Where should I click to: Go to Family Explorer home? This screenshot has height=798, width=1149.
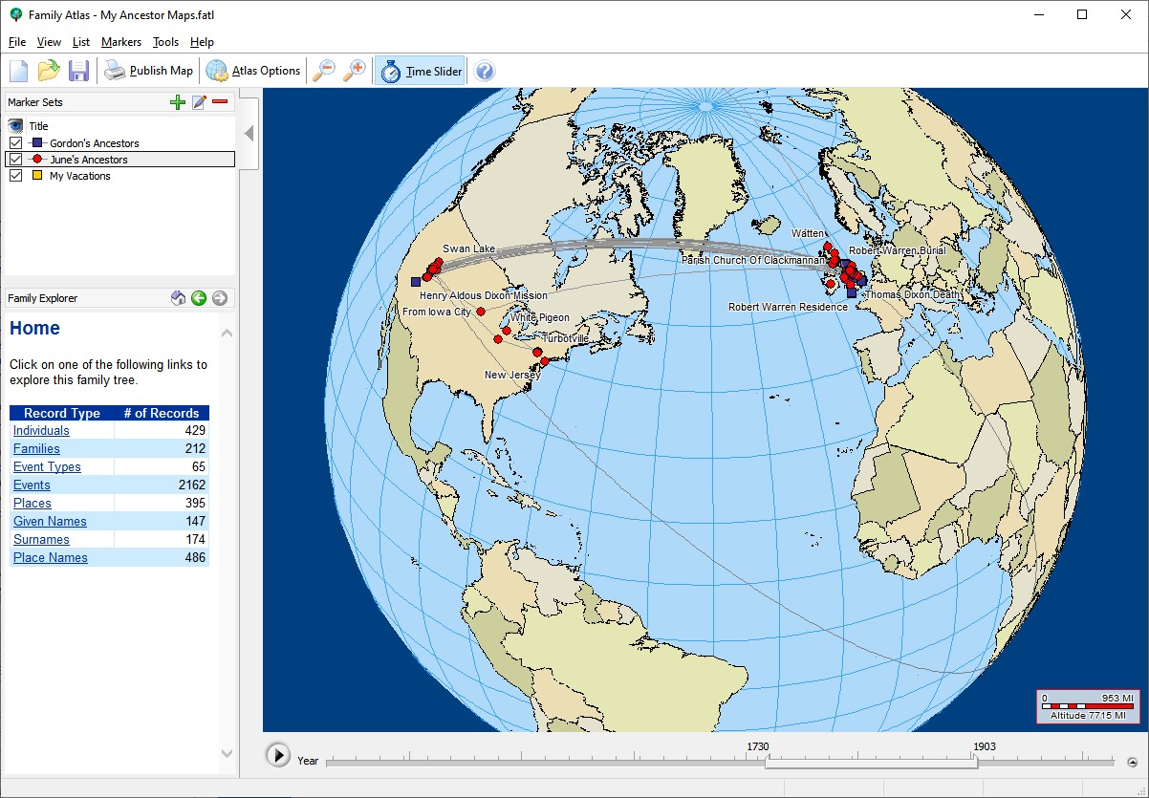point(178,298)
